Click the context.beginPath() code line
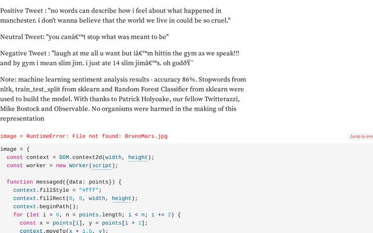The height and width of the screenshot is (233, 373). tap(46, 207)
